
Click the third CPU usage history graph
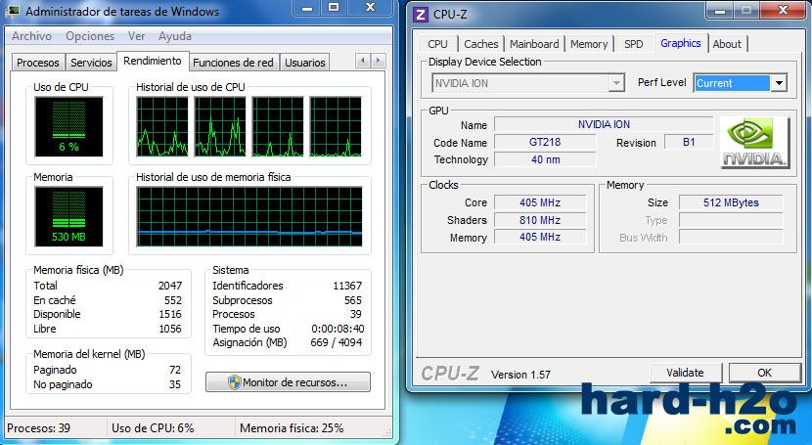[x=278, y=127]
